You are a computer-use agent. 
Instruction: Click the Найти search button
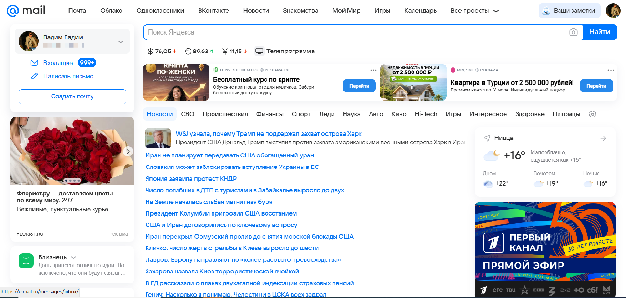pos(600,32)
